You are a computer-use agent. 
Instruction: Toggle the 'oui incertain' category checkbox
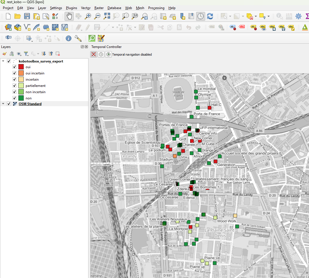15,73
